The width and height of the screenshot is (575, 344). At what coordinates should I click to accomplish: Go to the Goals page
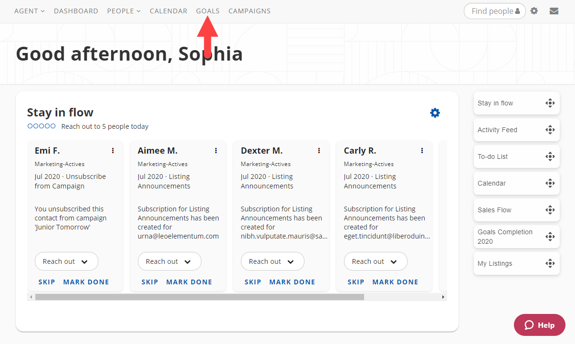tap(208, 11)
